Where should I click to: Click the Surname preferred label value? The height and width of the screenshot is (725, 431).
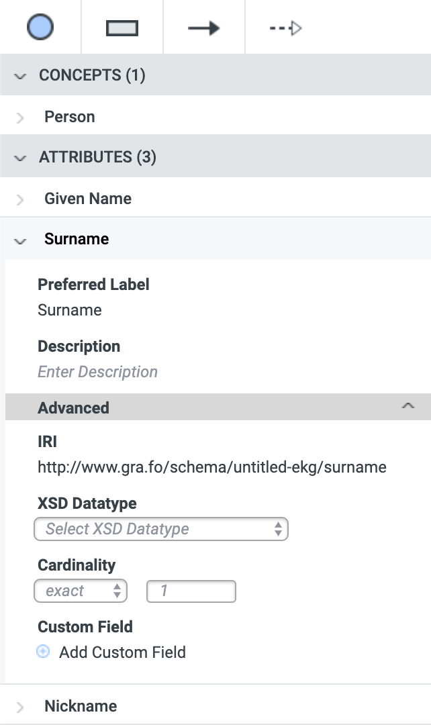pos(70,309)
